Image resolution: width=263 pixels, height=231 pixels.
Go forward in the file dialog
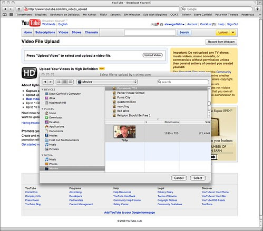pyautogui.click(x=51, y=82)
